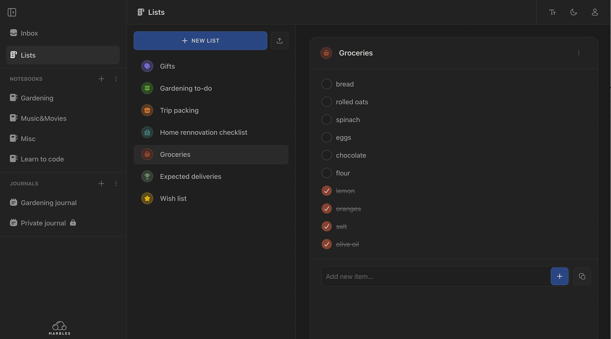The width and height of the screenshot is (611, 339).
Task: Open the user account menu
Action: tap(594, 12)
